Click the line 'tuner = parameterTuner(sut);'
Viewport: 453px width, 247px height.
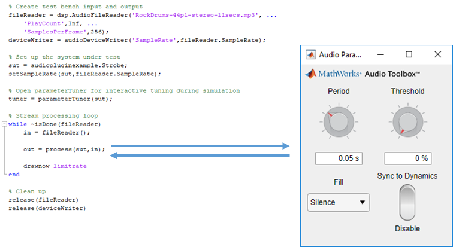tap(61, 99)
